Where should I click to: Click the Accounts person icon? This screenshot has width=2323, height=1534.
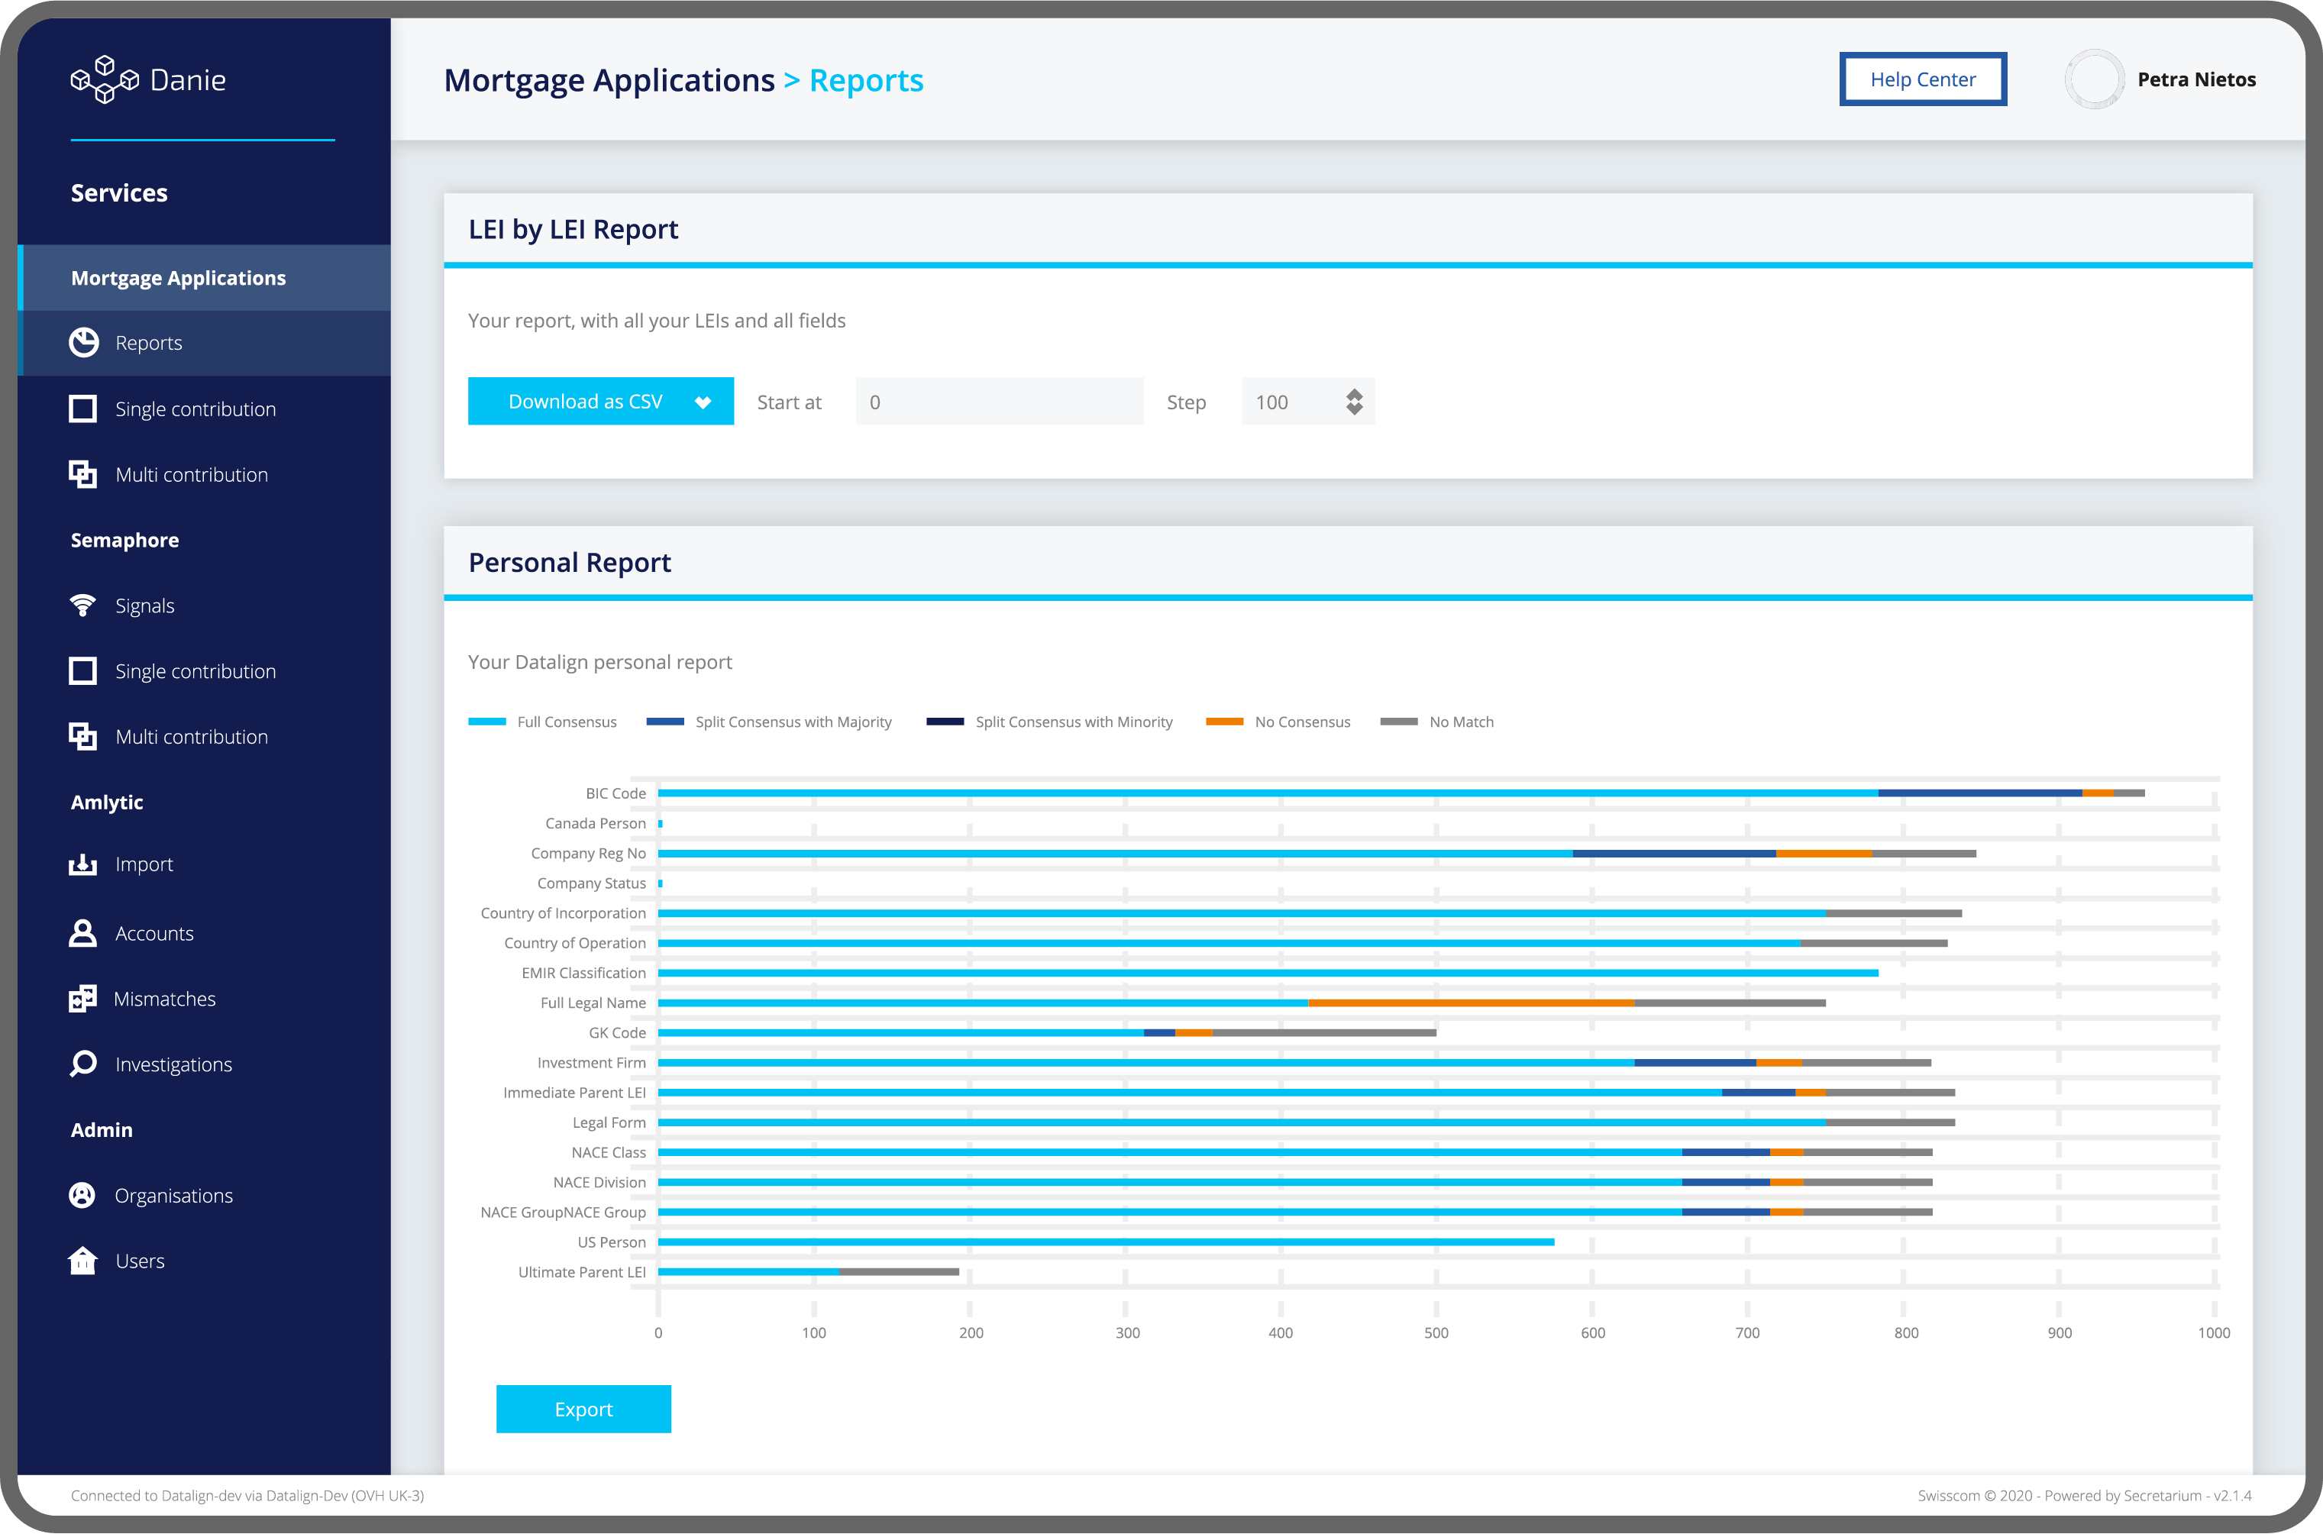pyautogui.click(x=83, y=933)
